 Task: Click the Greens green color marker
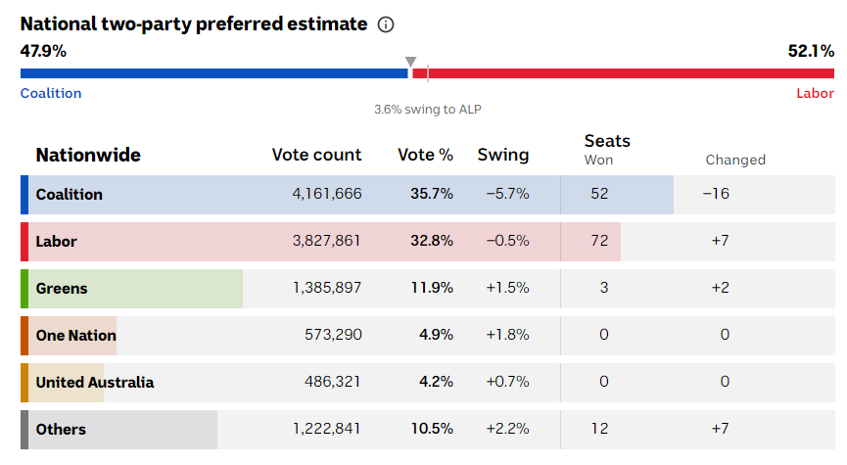(x=24, y=288)
